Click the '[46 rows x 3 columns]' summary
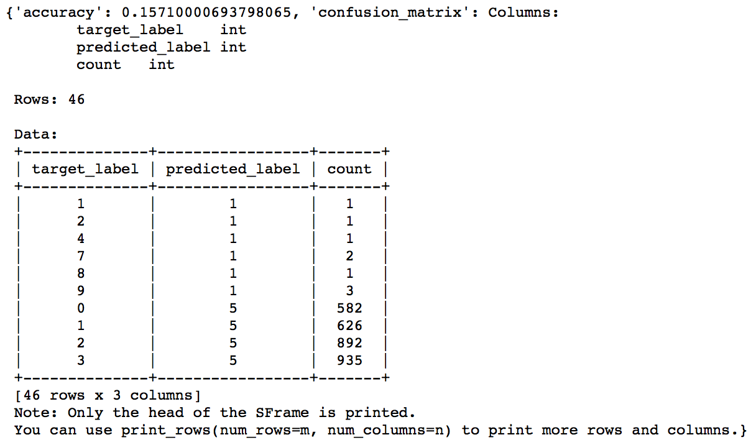The image size is (756, 445). [107, 395]
